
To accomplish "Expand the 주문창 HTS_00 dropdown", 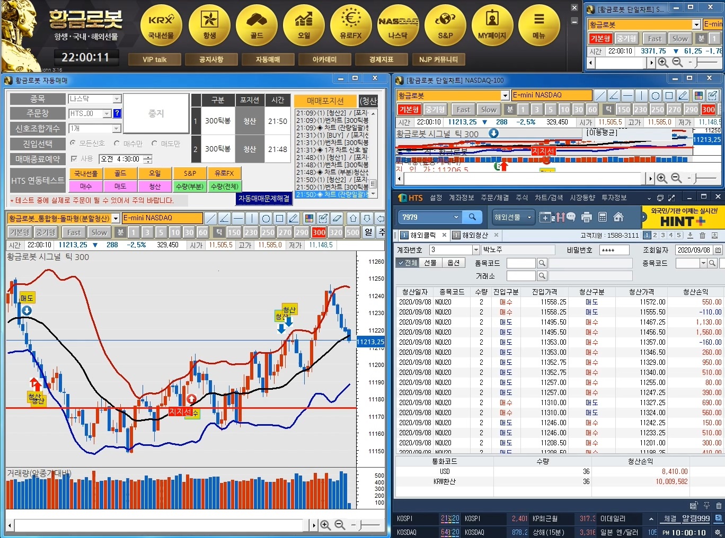I will pos(107,113).
